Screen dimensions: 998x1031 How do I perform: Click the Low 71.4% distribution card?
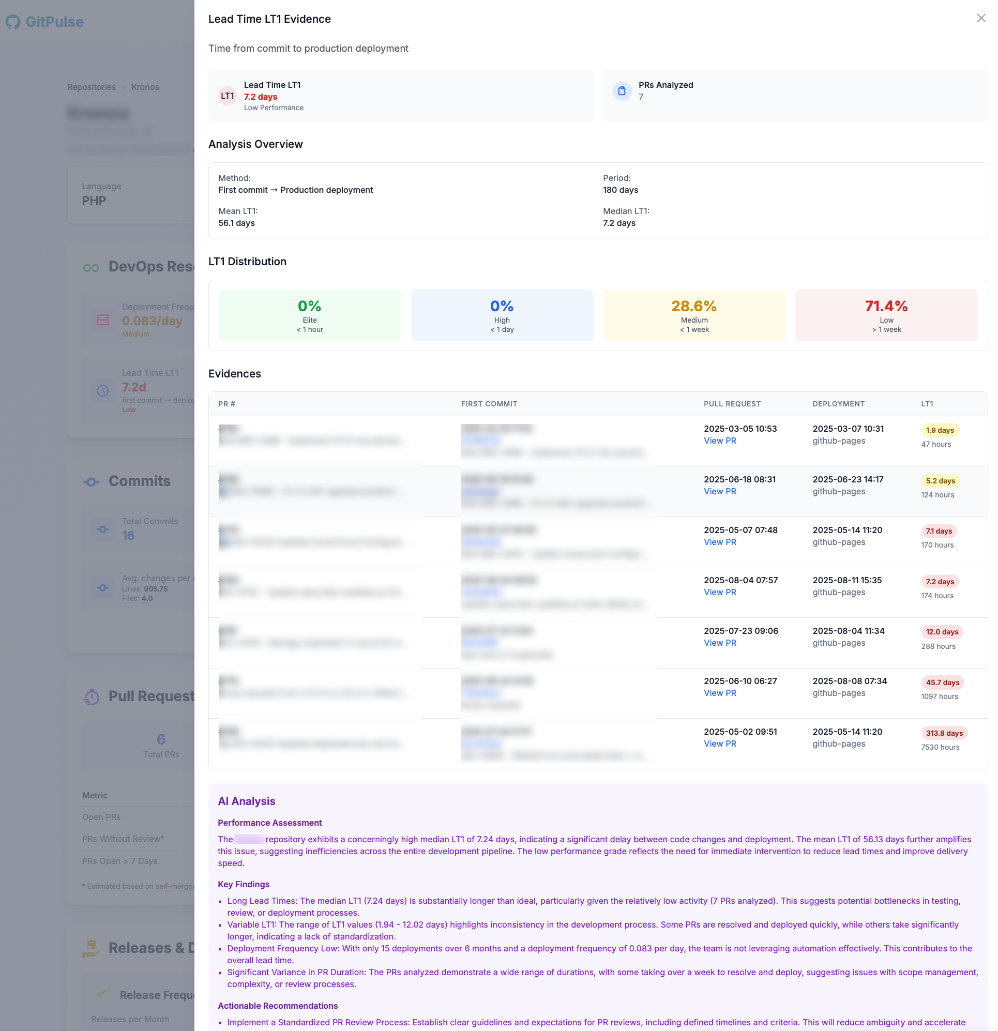tap(886, 315)
